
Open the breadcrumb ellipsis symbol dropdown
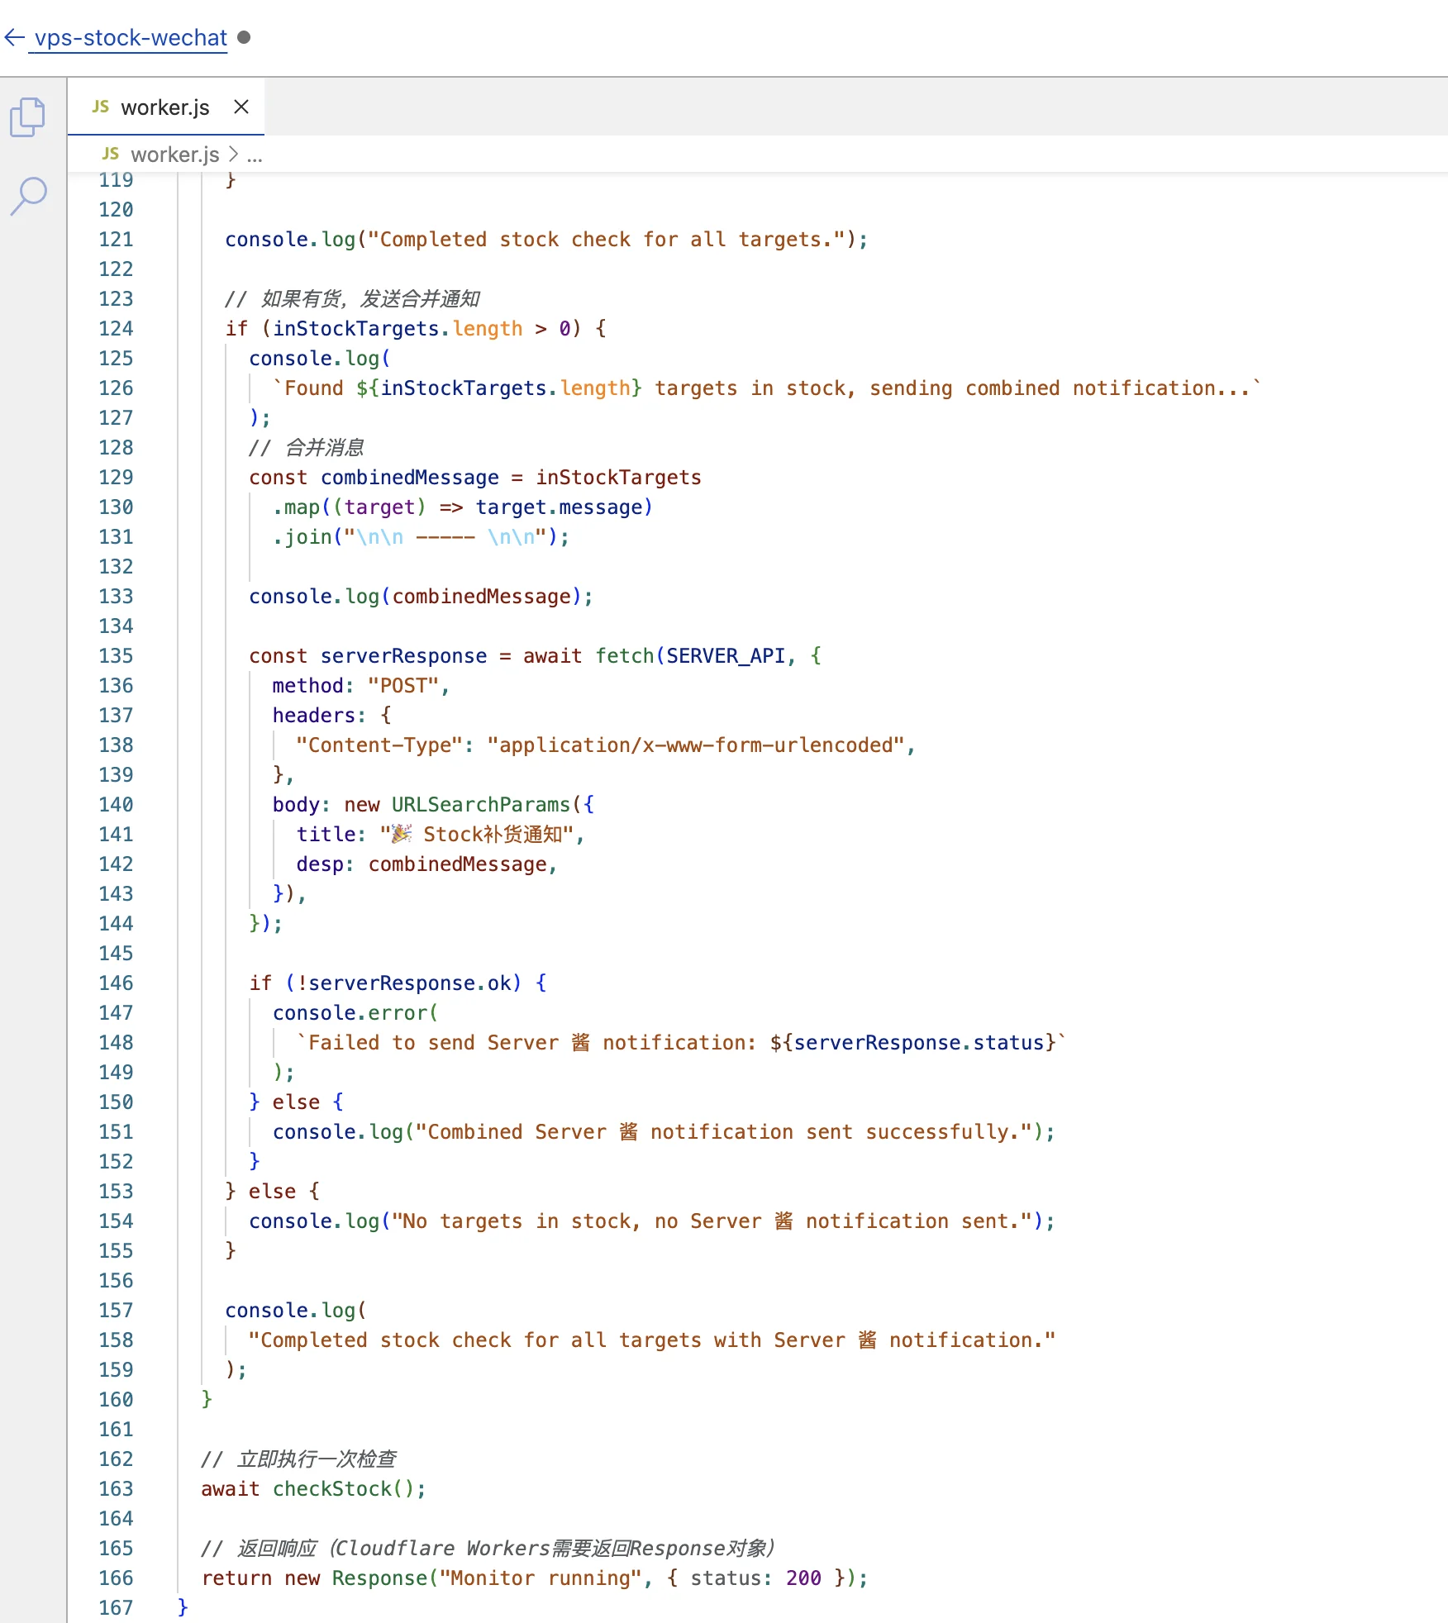click(x=255, y=155)
